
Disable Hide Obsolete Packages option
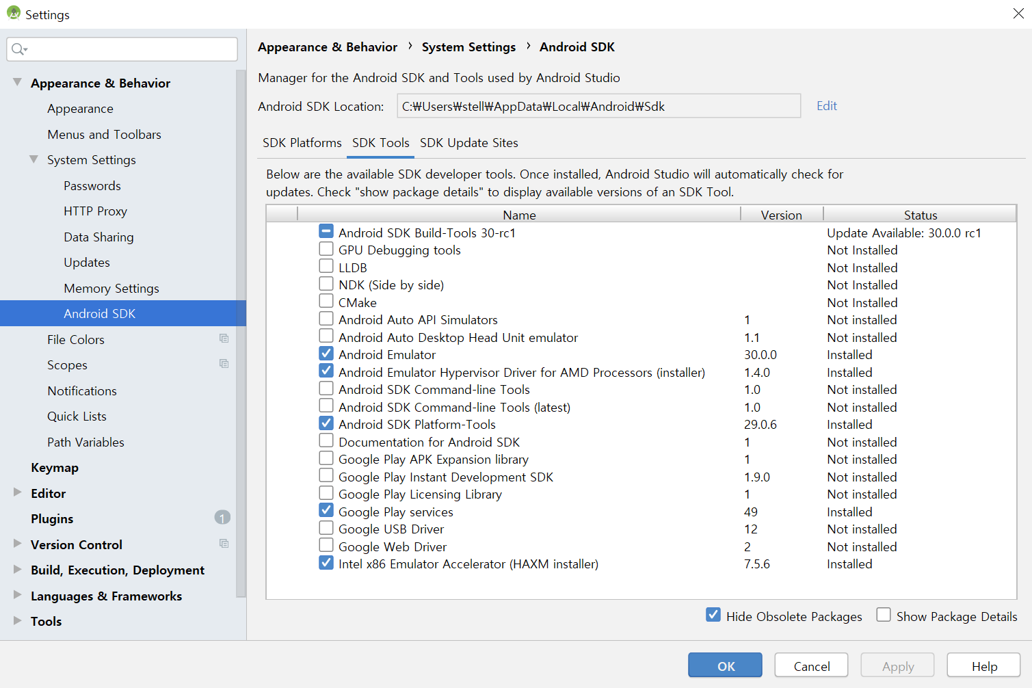coord(713,615)
